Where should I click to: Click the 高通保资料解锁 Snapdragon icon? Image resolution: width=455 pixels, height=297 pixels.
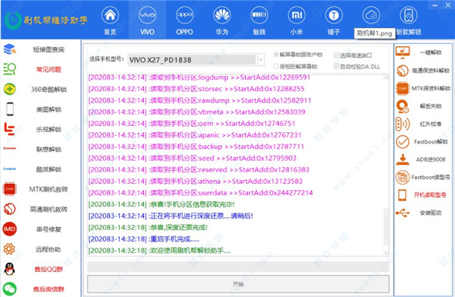403,71
